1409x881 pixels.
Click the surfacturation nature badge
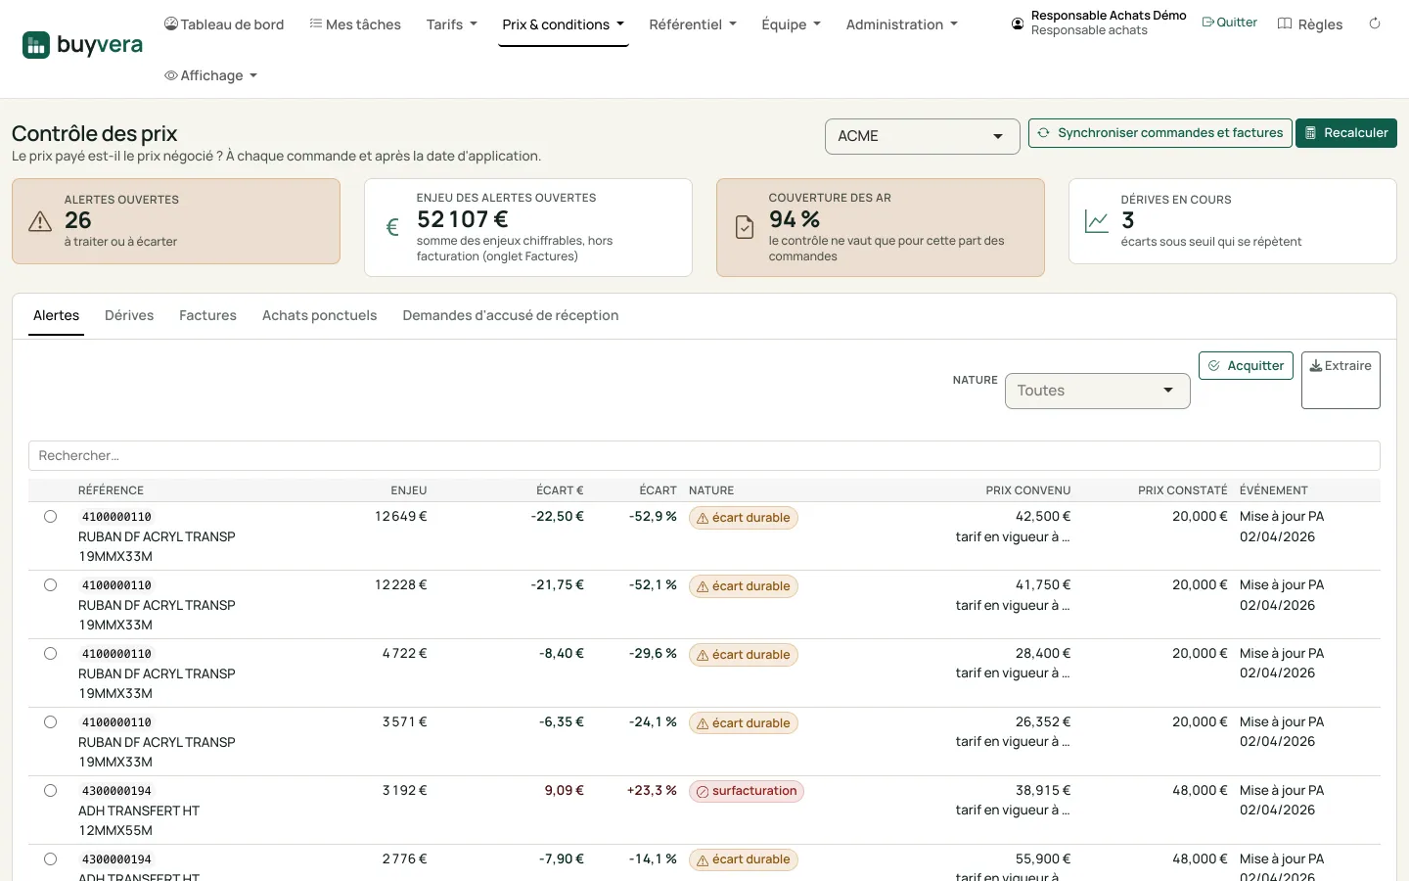[747, 791]
